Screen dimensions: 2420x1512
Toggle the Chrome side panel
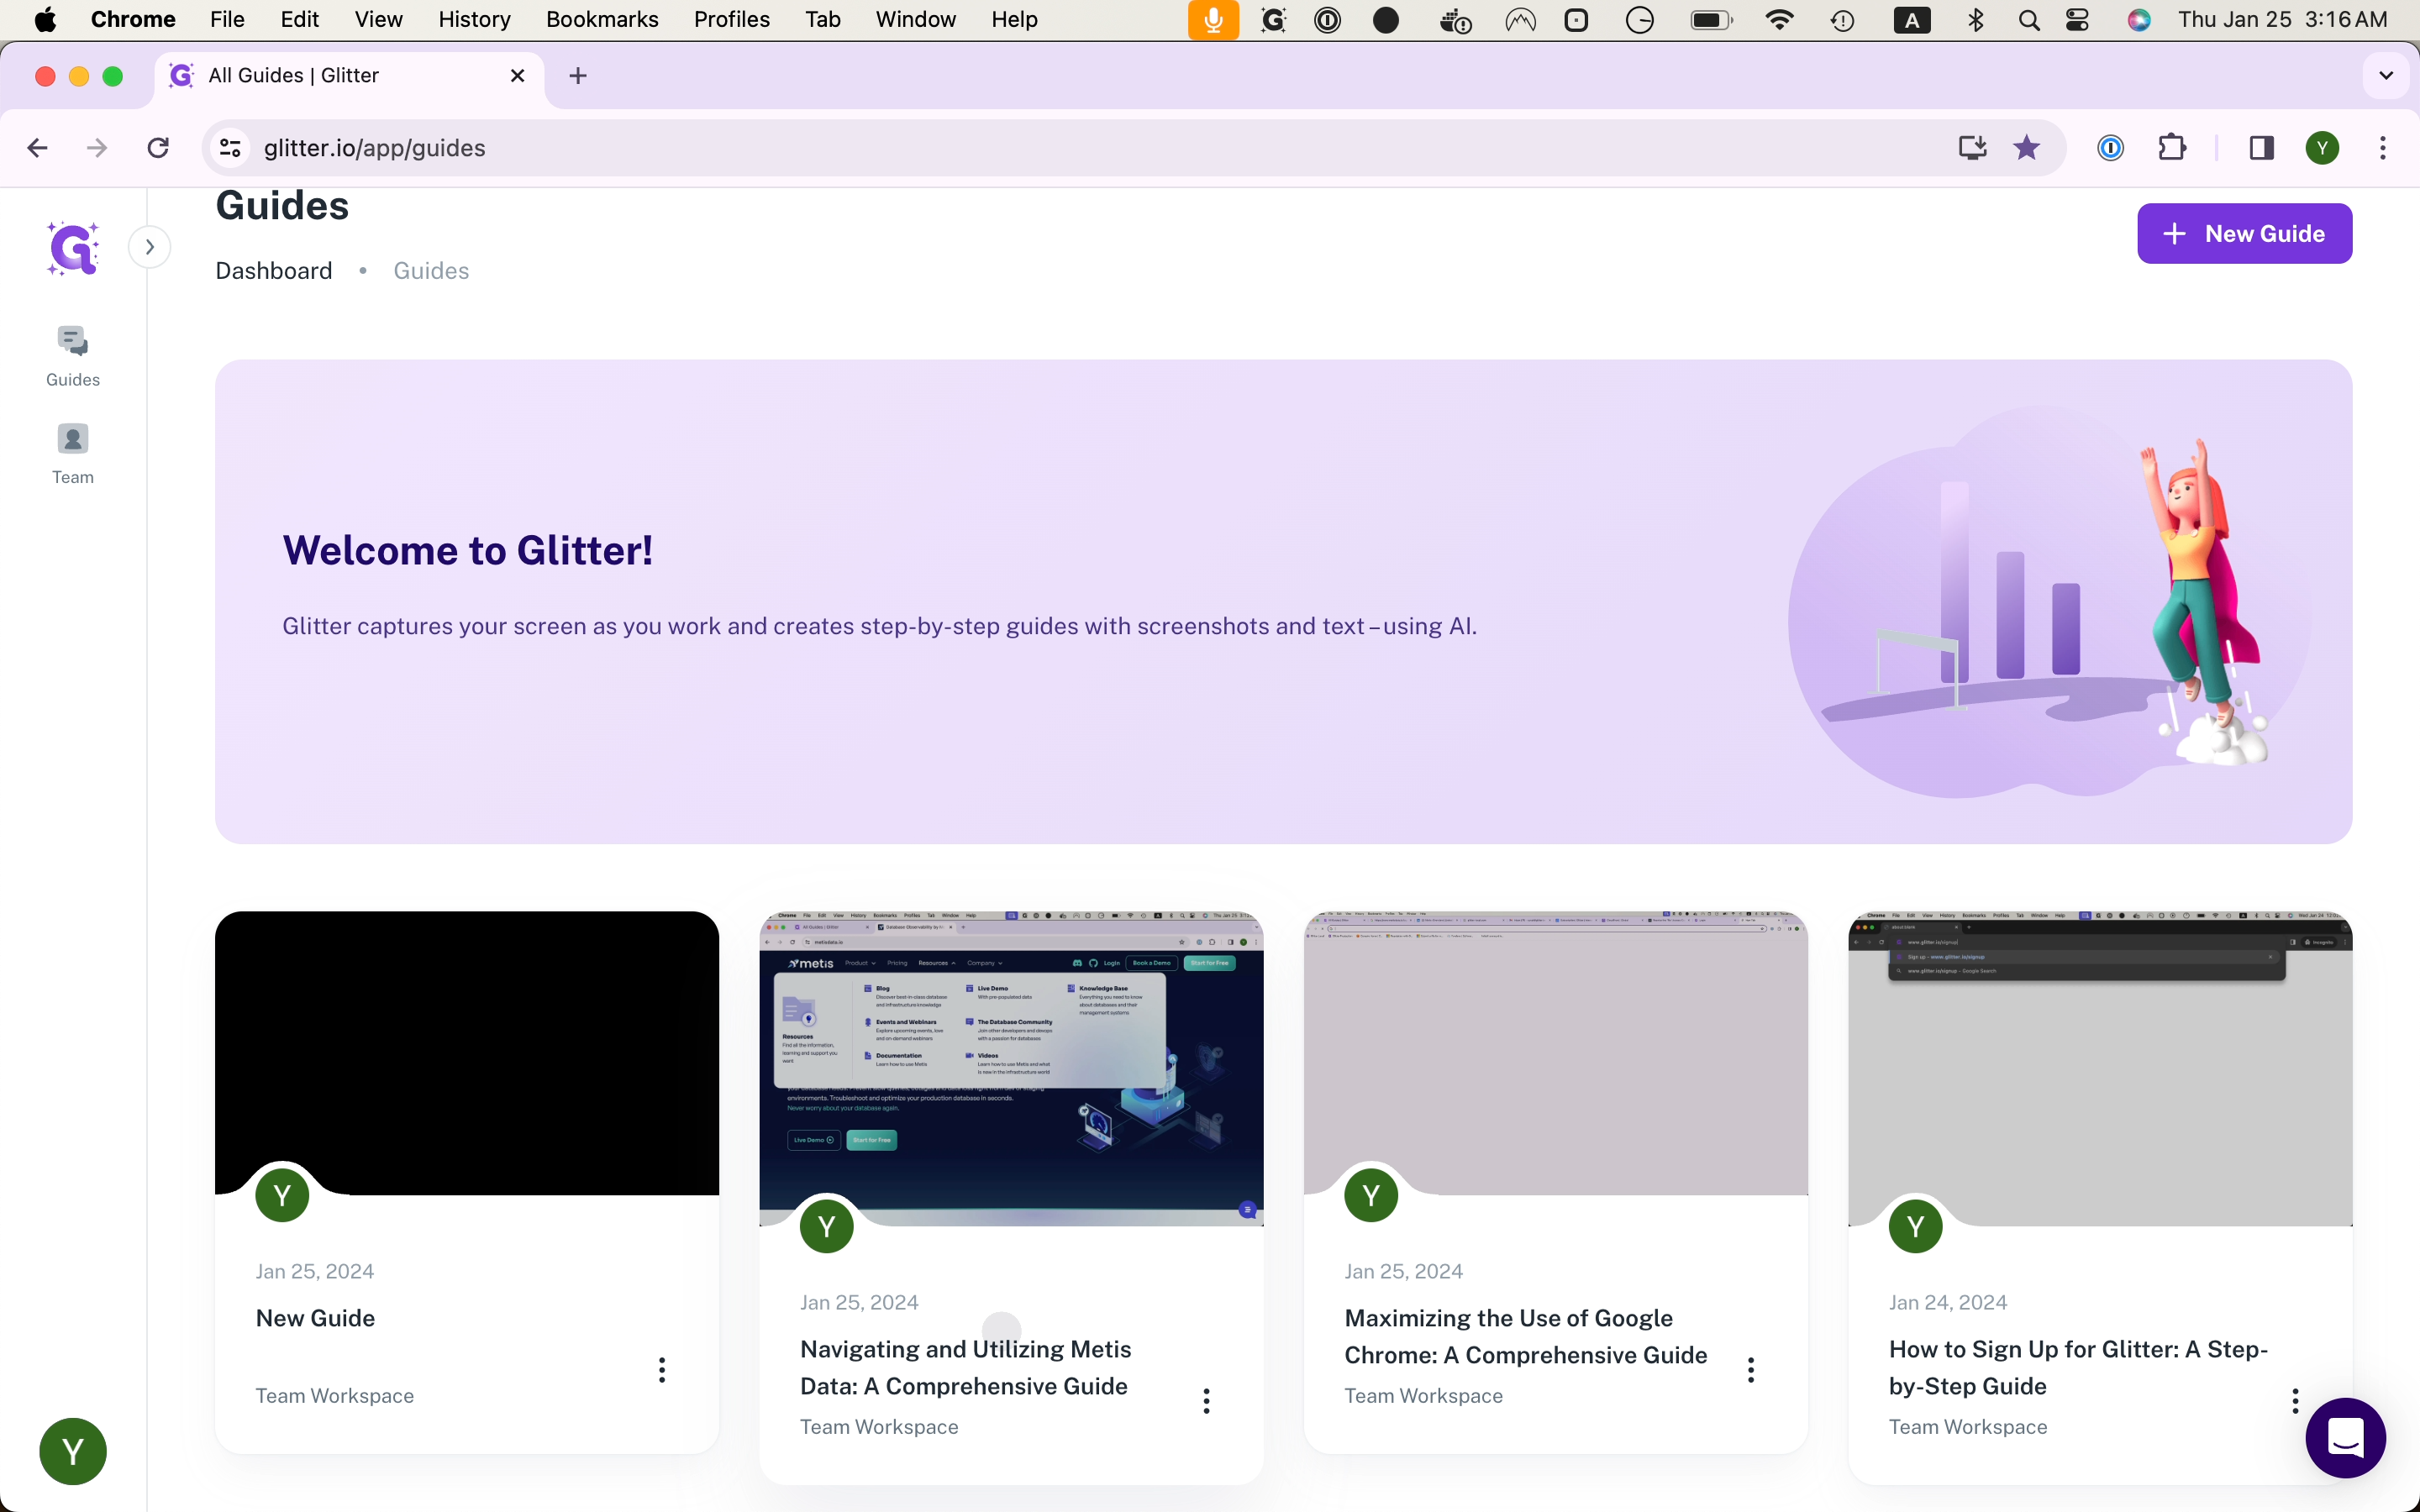[2262, 148]
